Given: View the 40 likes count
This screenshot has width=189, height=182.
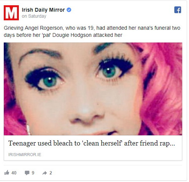Looking at the screenshot, I should 14,173.
